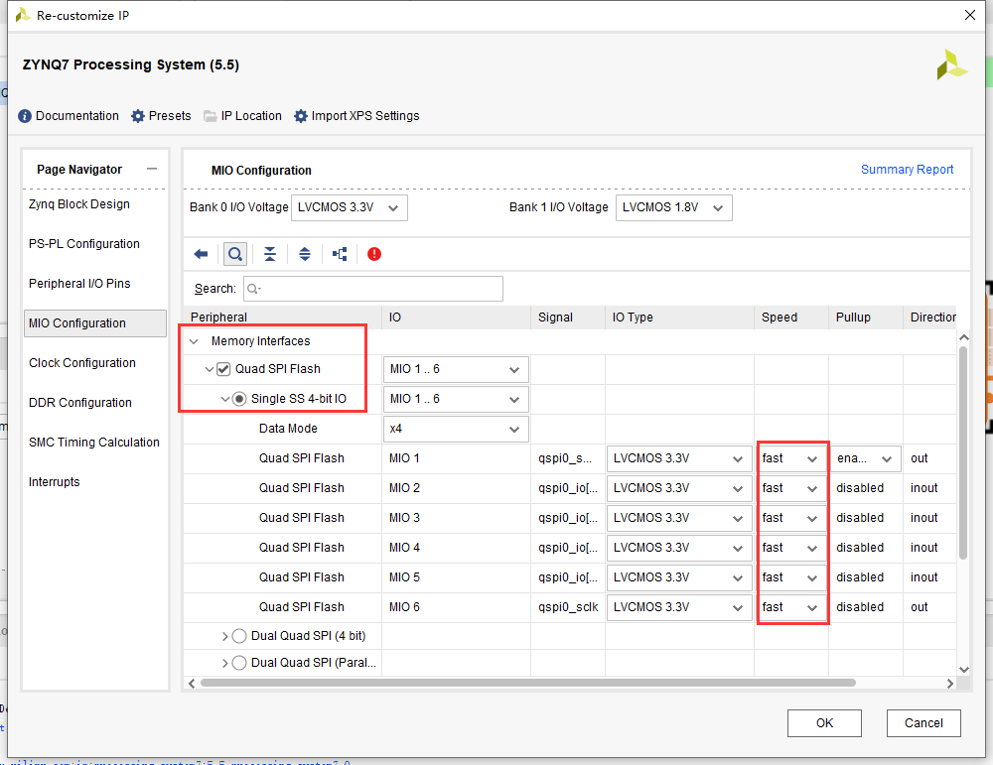Open the Bank 0 I/O Voltage dropdown
Image resolution: width=993 pixels, height=765 pixels.
[x=349, y=207]
